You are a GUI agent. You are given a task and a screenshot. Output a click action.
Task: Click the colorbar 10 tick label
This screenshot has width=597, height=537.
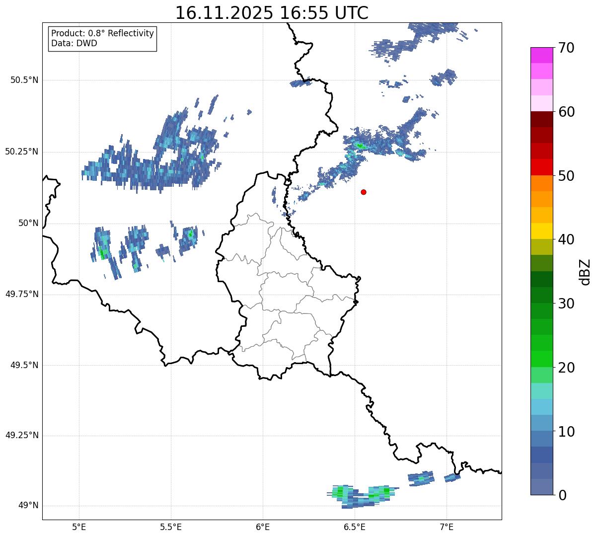tap(566, 432)
